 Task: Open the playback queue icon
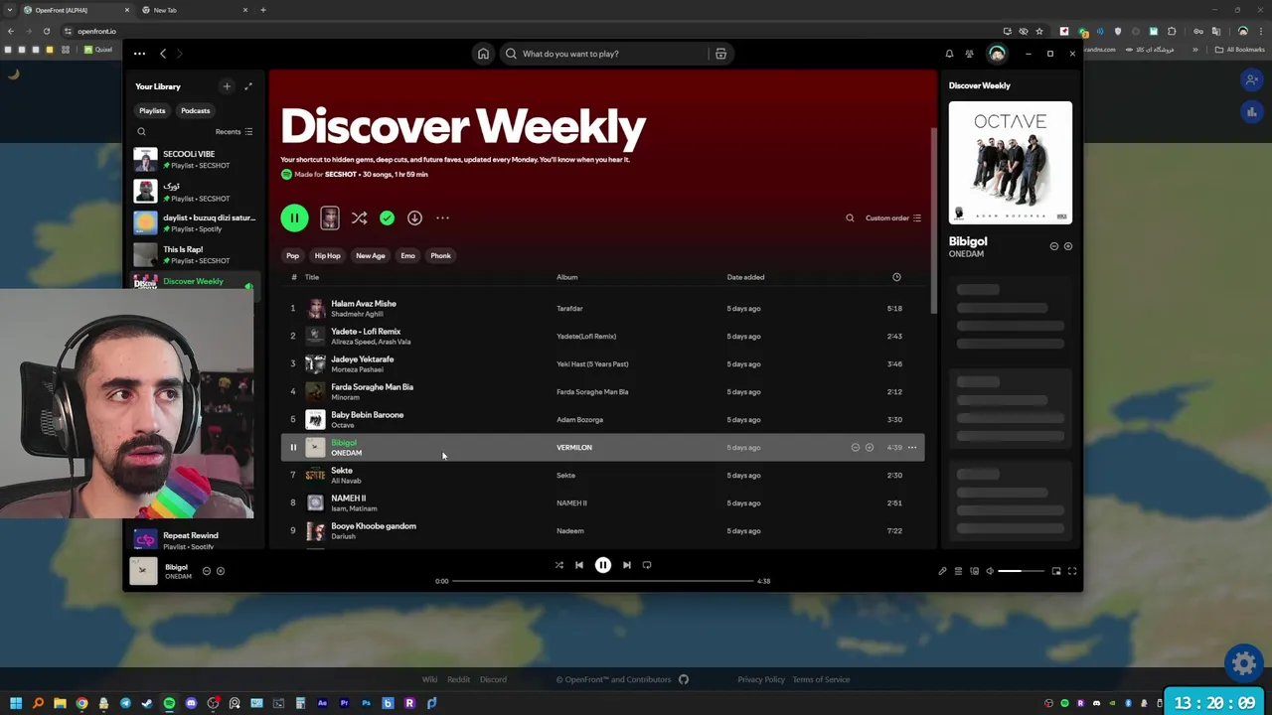tap(958, 571)
